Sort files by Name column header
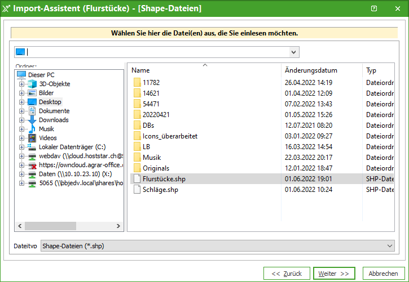409x282 pixels. click(141, 70)
